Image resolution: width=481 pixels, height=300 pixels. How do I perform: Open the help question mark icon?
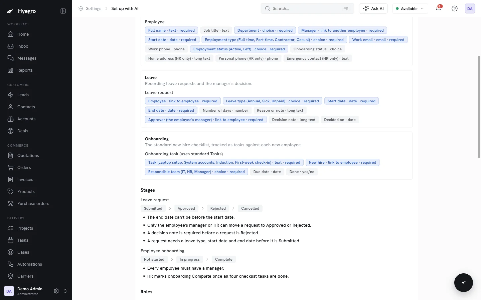[x=455, y=9]
